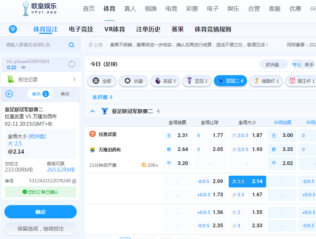Viewport: 316px width, 239px height.
Task: Click the search magnifier icon
Action: pos(72,45)
